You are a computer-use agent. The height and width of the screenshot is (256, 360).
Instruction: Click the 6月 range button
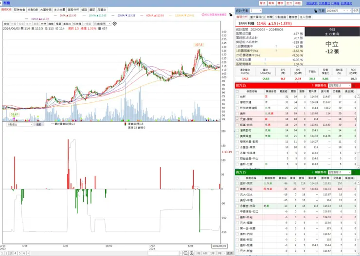[205, 253]
